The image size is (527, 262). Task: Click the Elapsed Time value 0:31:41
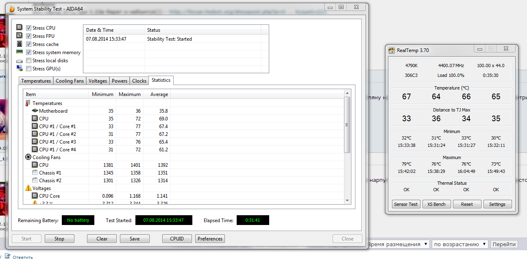point(253,220)
